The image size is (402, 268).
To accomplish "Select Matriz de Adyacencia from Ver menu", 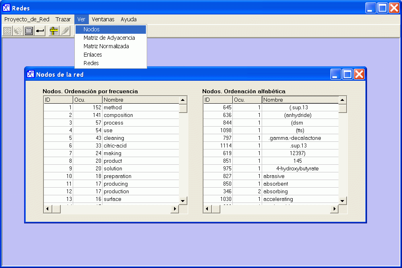I will point(109,38).
